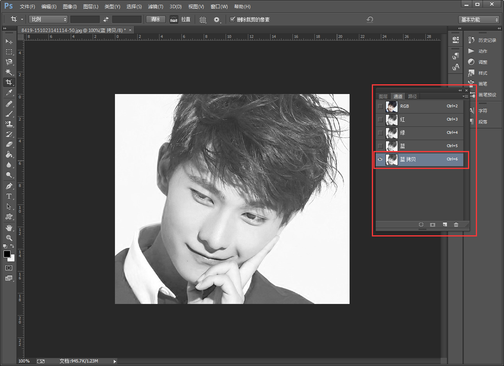Image resolution: width=504 pixels, height=366 pixels.
Task: Click the delete channel trash icon
Action: pyautogui.click(x=456, y=225)
